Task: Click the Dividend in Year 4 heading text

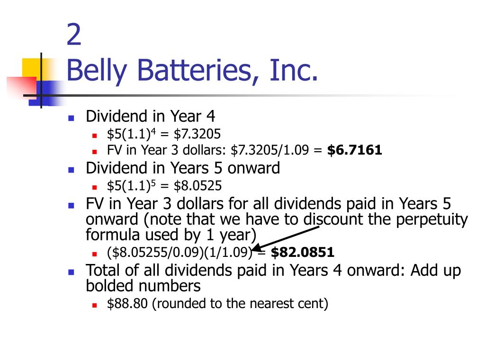Action: coord(150,117)
